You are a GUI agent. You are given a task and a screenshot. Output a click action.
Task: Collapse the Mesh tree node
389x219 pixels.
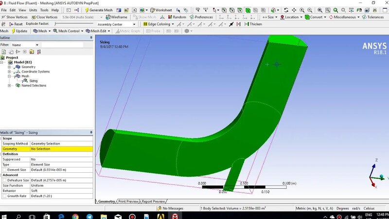point(9,76)
